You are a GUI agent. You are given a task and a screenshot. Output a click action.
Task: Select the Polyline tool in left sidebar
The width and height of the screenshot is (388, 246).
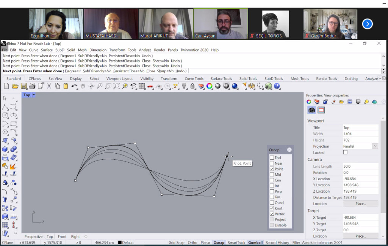[x=5, y=107]
